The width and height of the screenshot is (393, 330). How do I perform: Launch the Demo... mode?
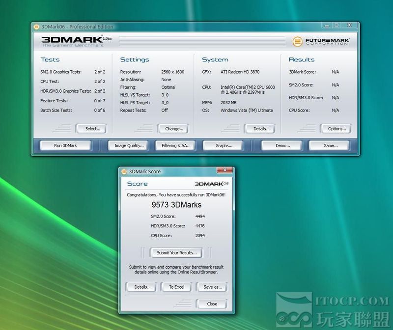coord(282,145)
